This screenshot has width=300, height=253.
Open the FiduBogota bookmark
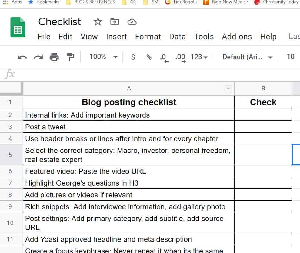pyautogui.click(x=181, y=2)
